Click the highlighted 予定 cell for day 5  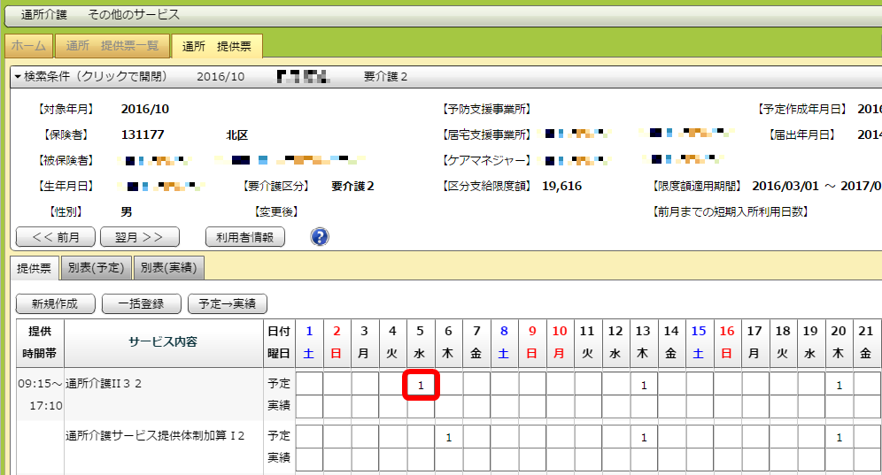point(422,385)
